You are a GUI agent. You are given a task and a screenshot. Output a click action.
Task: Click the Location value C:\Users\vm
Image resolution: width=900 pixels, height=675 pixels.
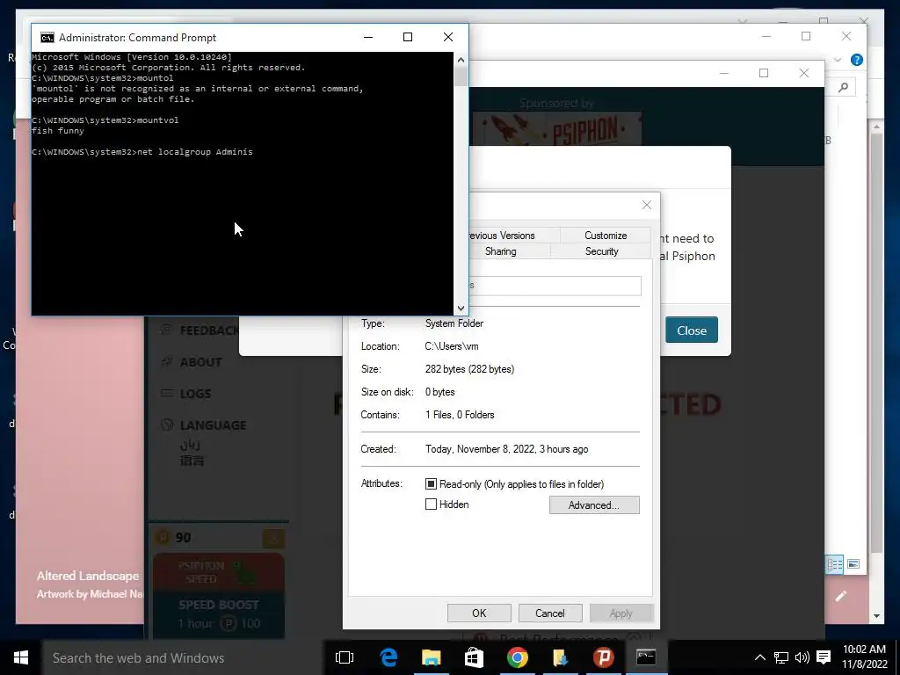tap(452, 346)
